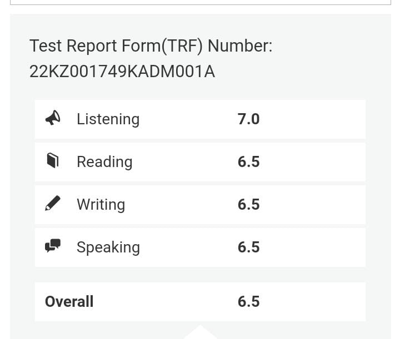Screen dimensions: 400x339
Task: Select the Speaking label text
Action: pos(108,247)
